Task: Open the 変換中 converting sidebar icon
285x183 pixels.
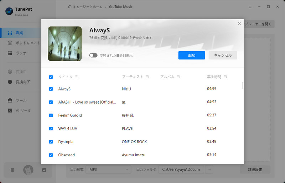Action: 10,72
